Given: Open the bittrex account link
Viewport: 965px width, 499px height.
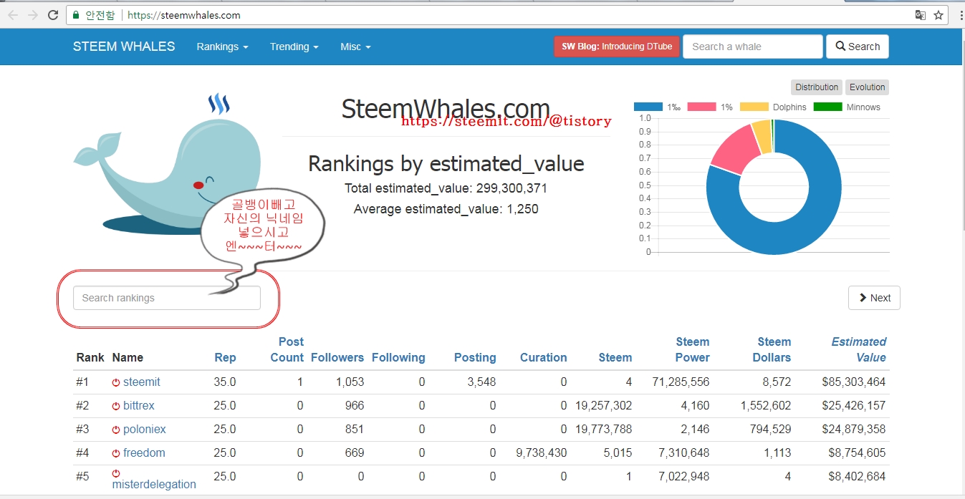Looking at the screenshot, I should (139, 406).
